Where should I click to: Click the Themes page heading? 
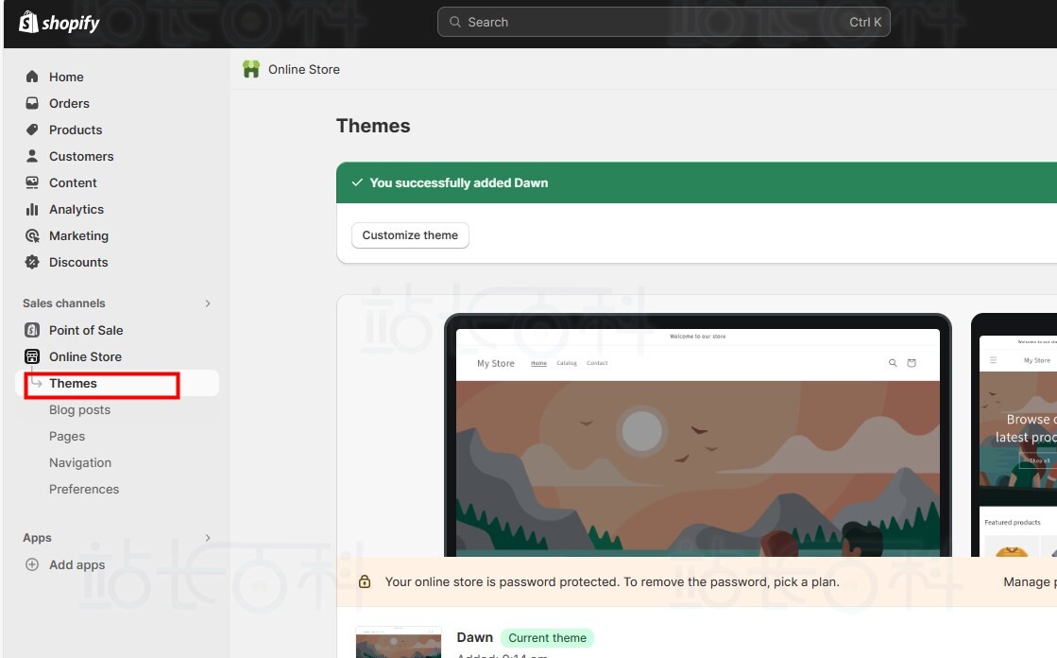pyautogui.click(x=373, y=126)
